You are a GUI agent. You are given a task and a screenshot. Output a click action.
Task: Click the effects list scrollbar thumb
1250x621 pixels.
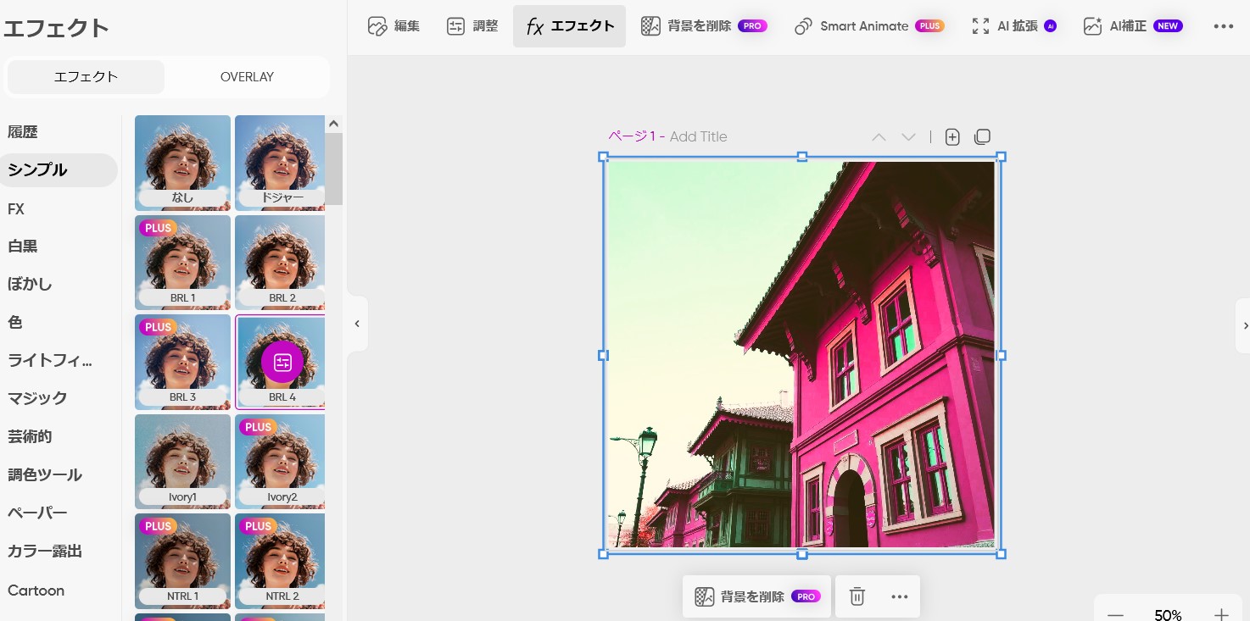(334, 169)
